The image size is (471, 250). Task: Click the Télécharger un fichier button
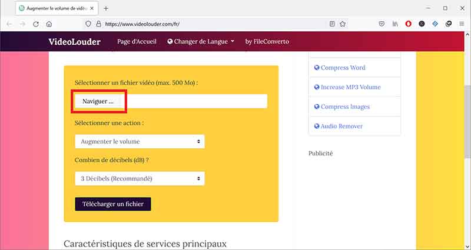coord(113,204)
